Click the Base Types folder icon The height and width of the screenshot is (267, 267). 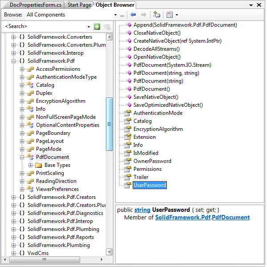[39, 165]
